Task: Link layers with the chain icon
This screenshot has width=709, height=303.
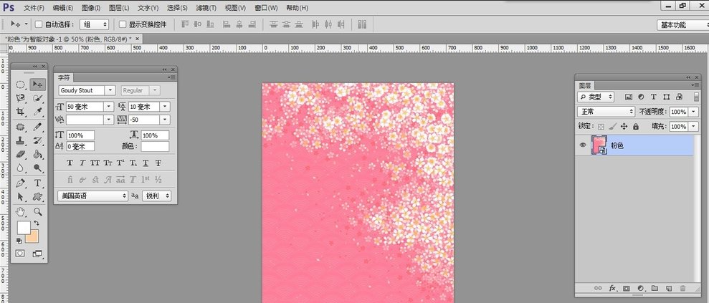Action: click(x=598, y=288)
